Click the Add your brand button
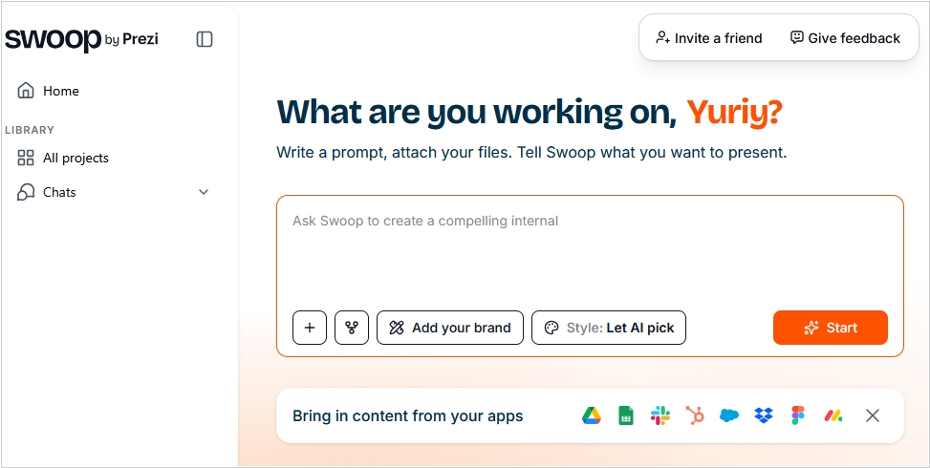The image size is (930, 468). pyautogui.click(x=450, y=328)
